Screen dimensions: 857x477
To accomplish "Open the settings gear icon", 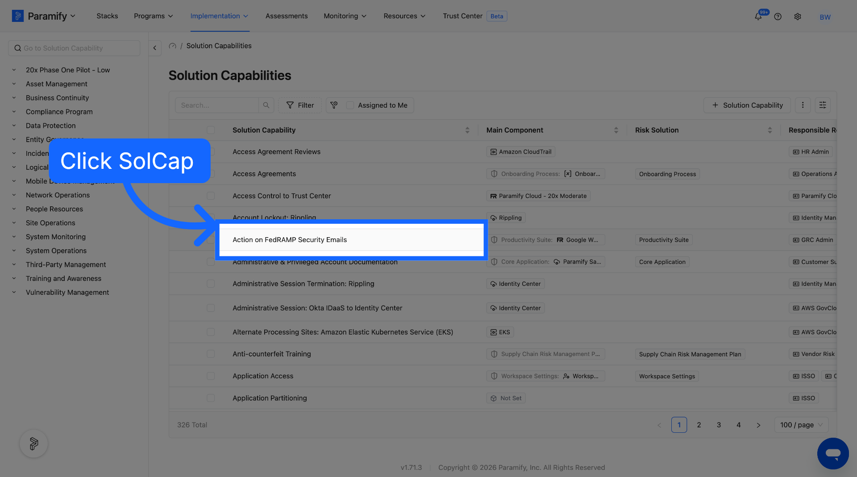I will coord(798,17).
